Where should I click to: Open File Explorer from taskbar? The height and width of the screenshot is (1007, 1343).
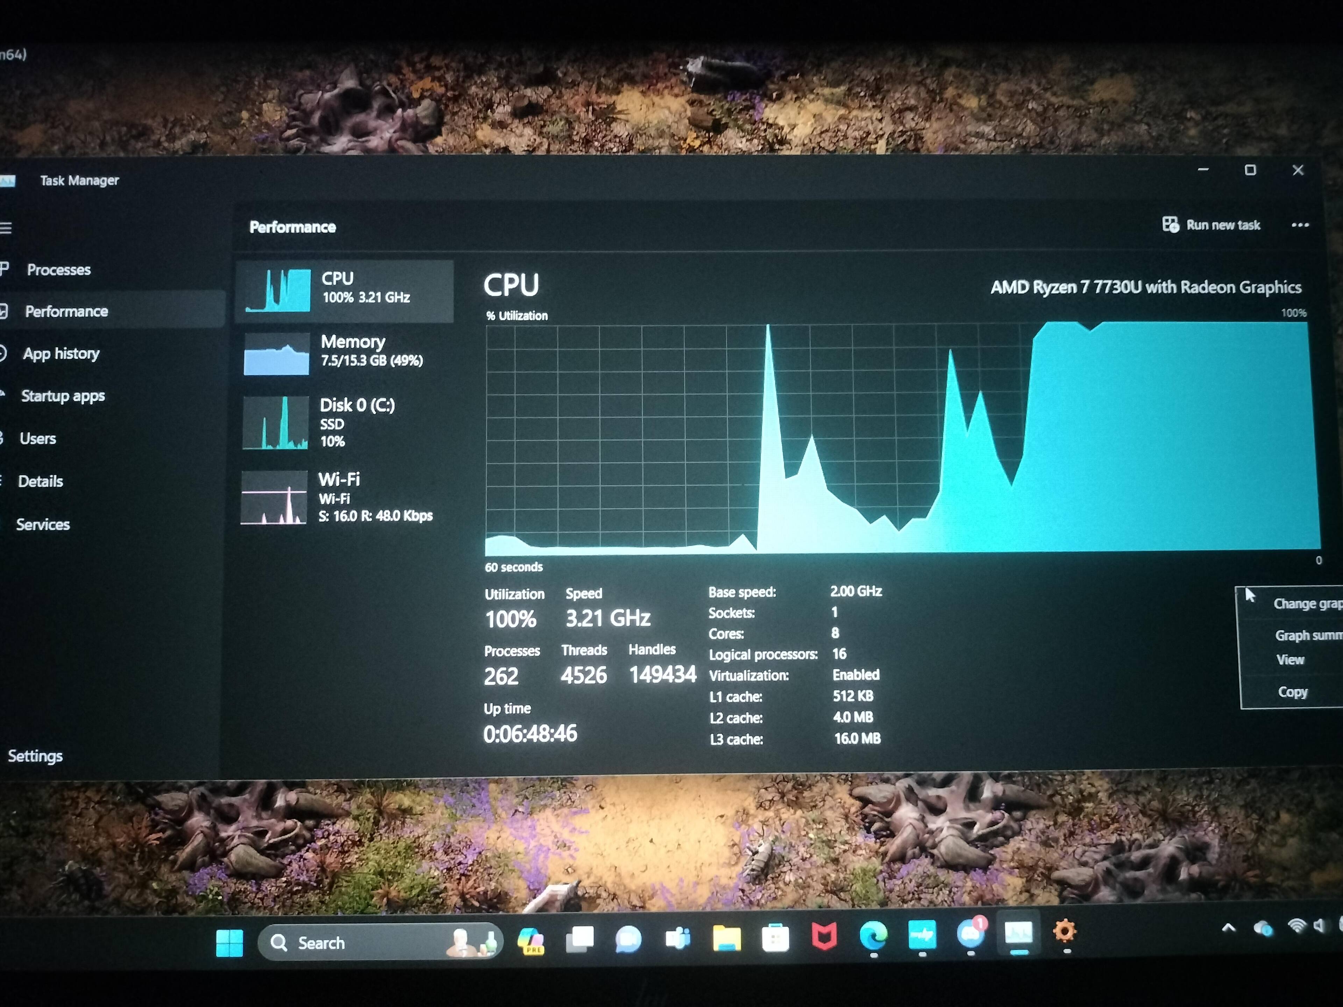coord(727,939)
